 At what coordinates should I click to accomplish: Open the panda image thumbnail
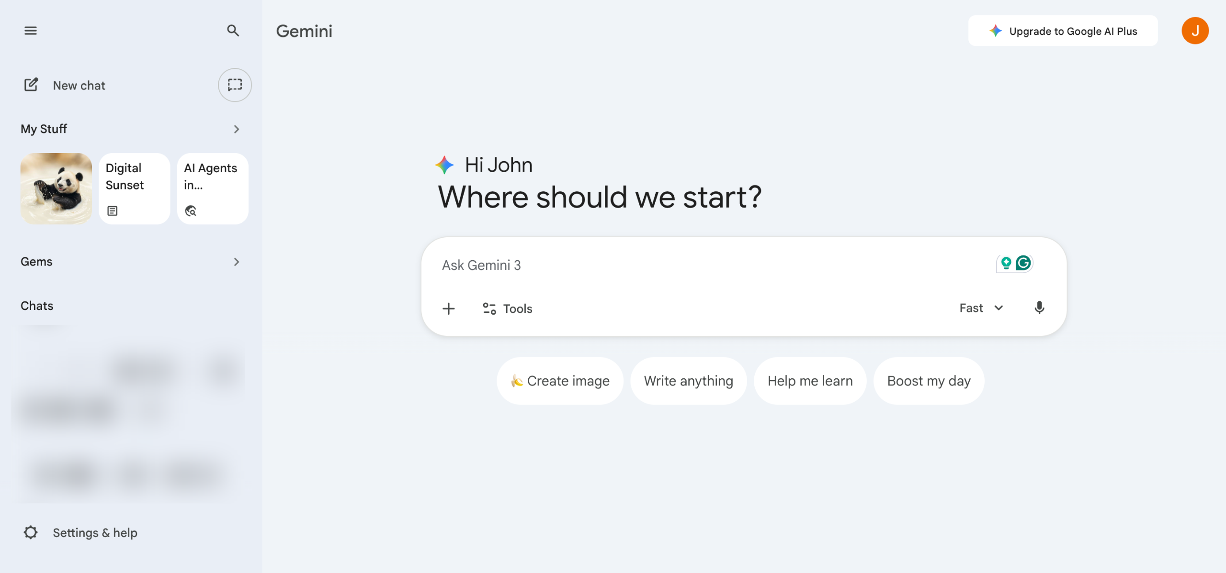[56, 188]
